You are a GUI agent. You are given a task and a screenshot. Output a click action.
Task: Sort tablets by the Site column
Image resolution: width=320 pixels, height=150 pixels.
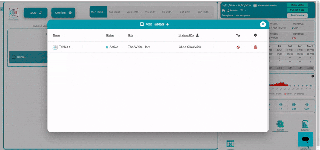click(131, 35)
